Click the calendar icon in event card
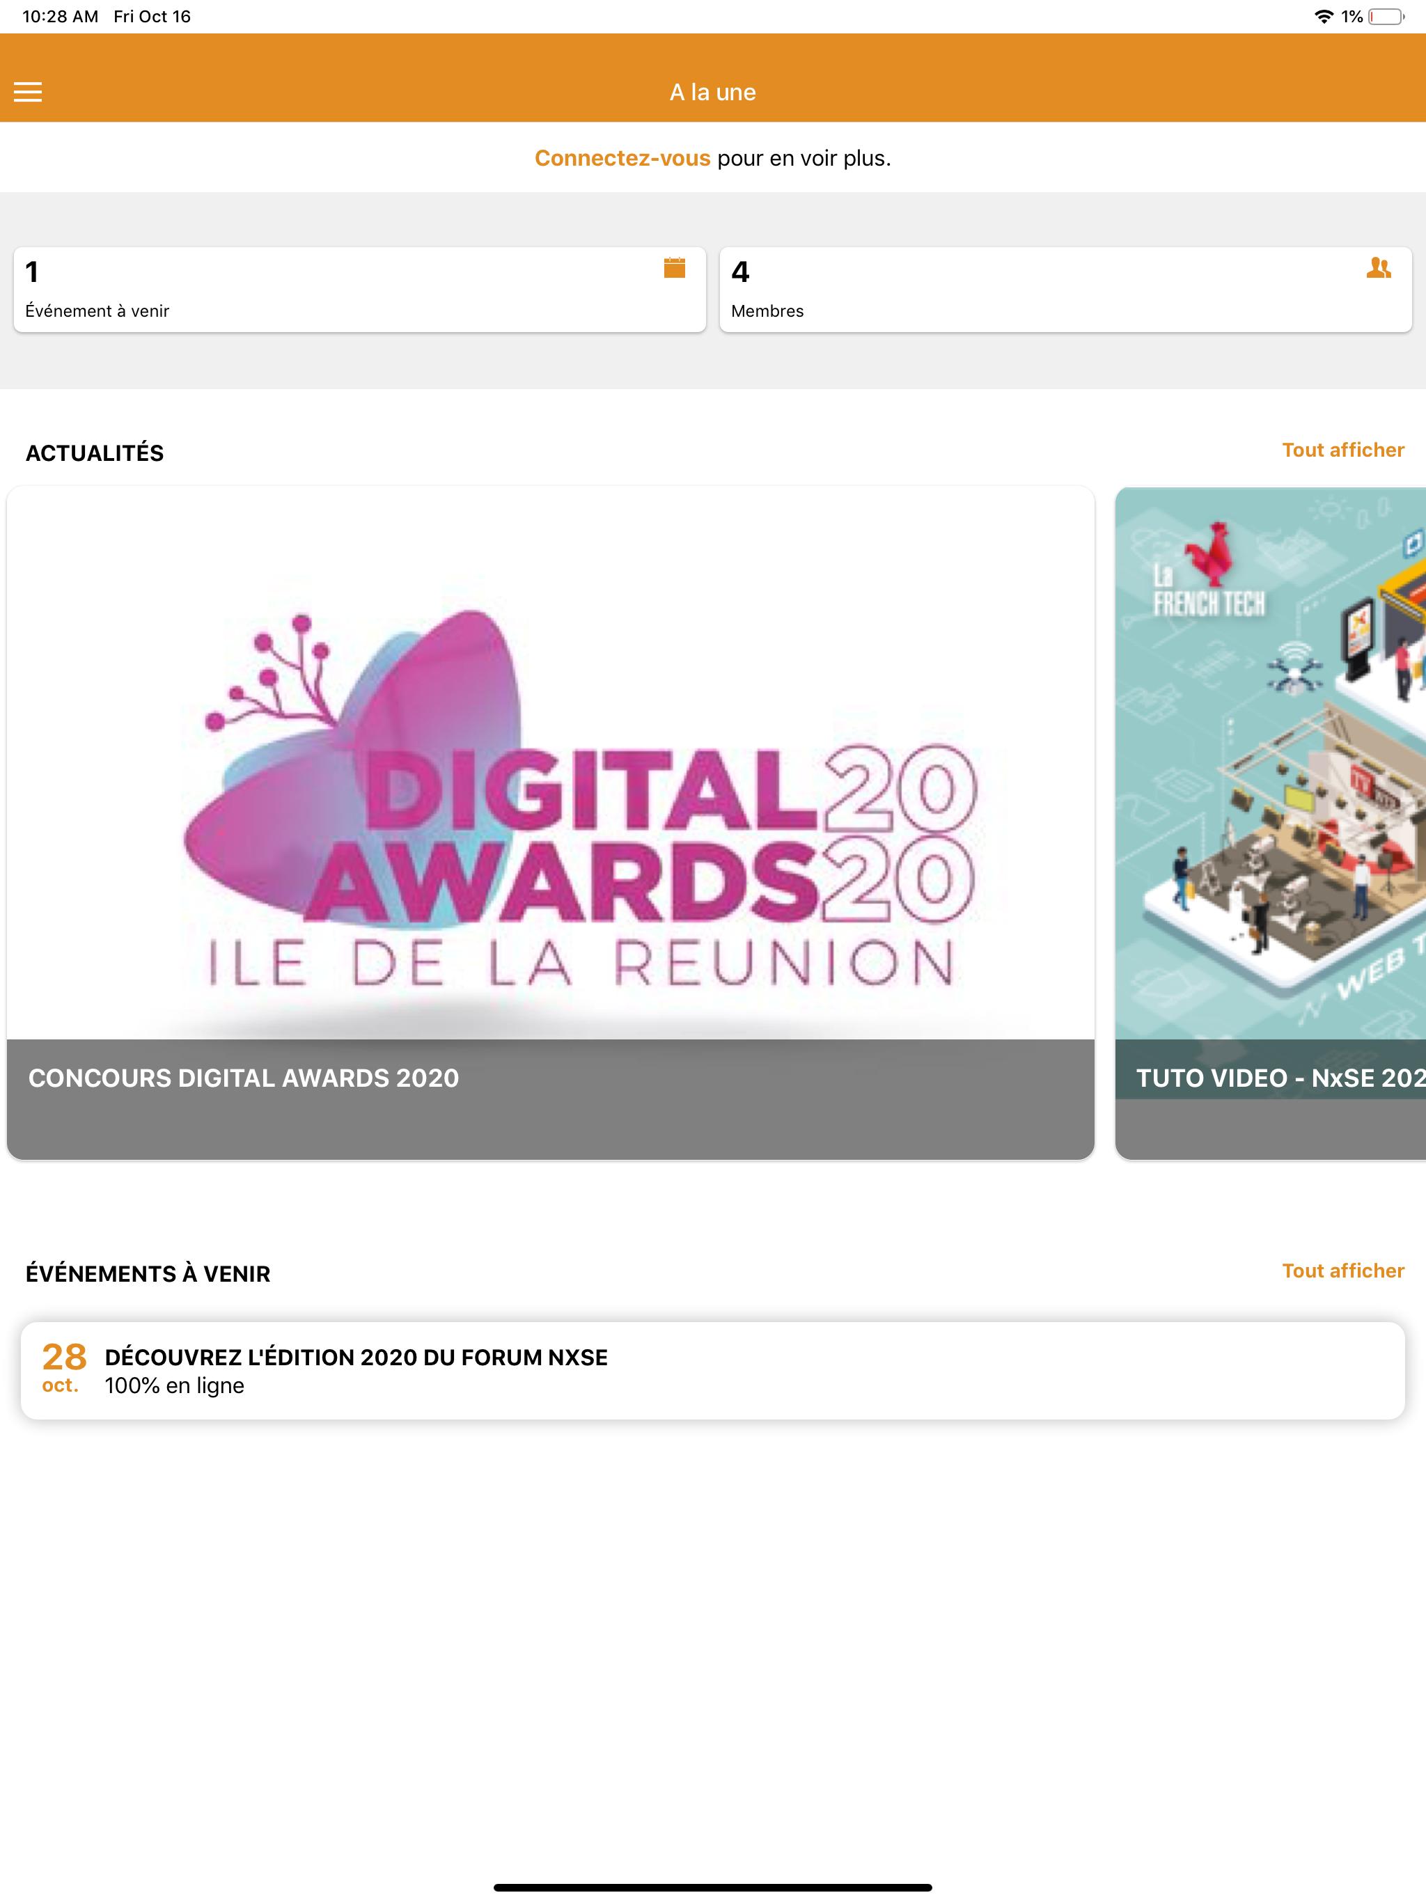Image resolution: width=1426 pixels, height=1902 pixels. tap(674, 268)
